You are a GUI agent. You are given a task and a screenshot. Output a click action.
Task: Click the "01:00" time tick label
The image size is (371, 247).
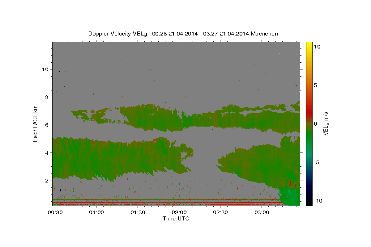96,213
